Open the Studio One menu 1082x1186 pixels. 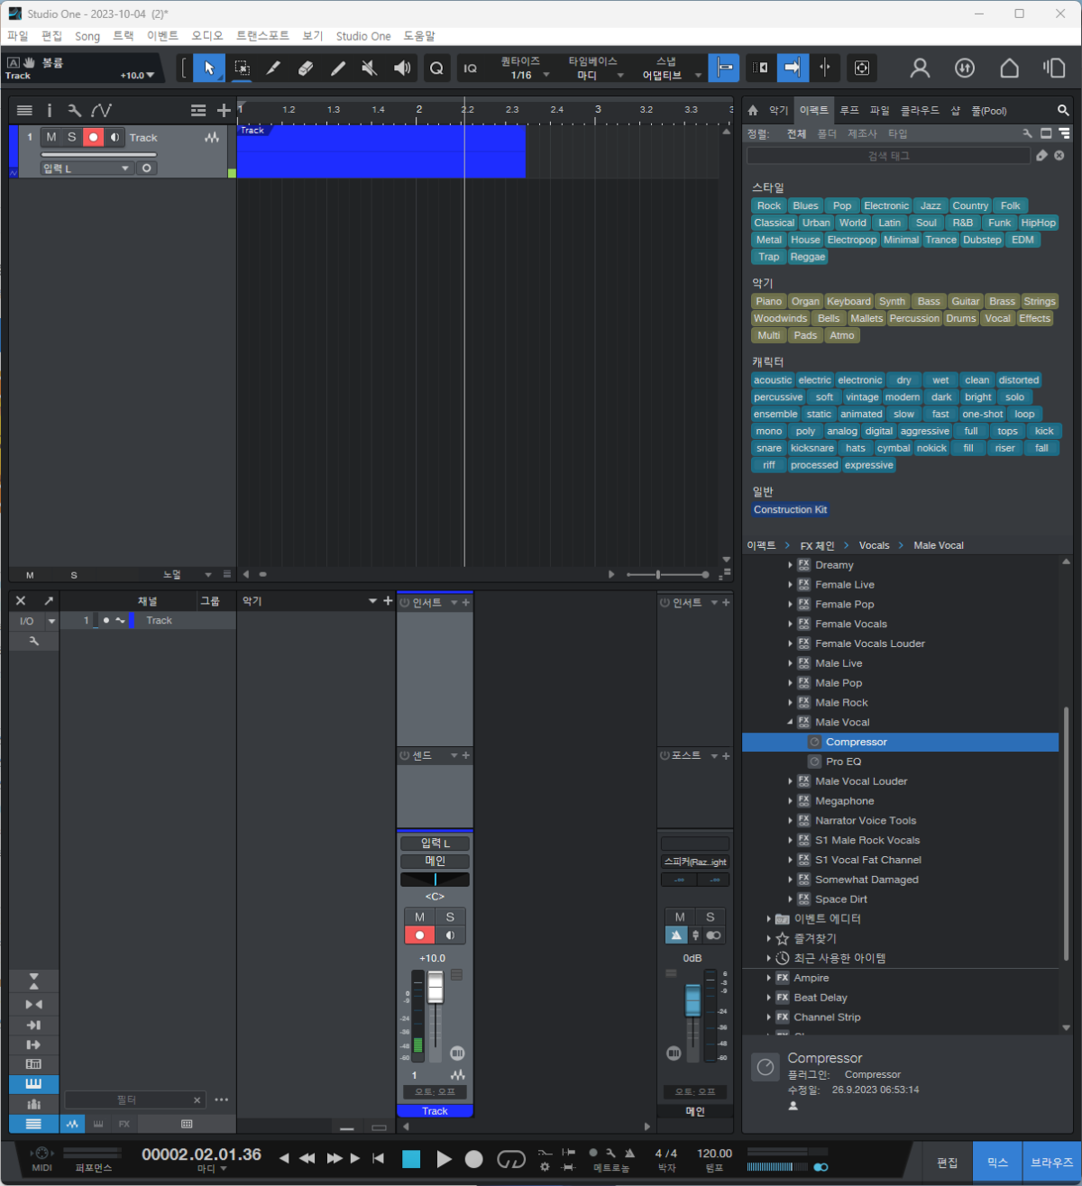click(x=363, y=36)
